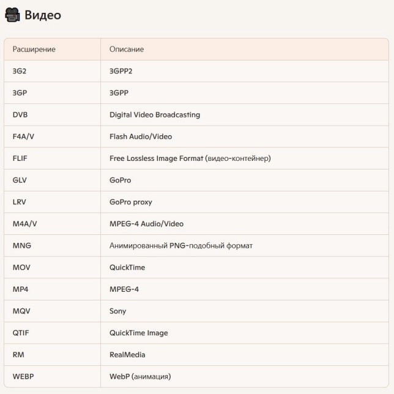Viewport: 394px width, 394px height.
Task: Click the F4A/V extension cell
Action: coord(23,136)
